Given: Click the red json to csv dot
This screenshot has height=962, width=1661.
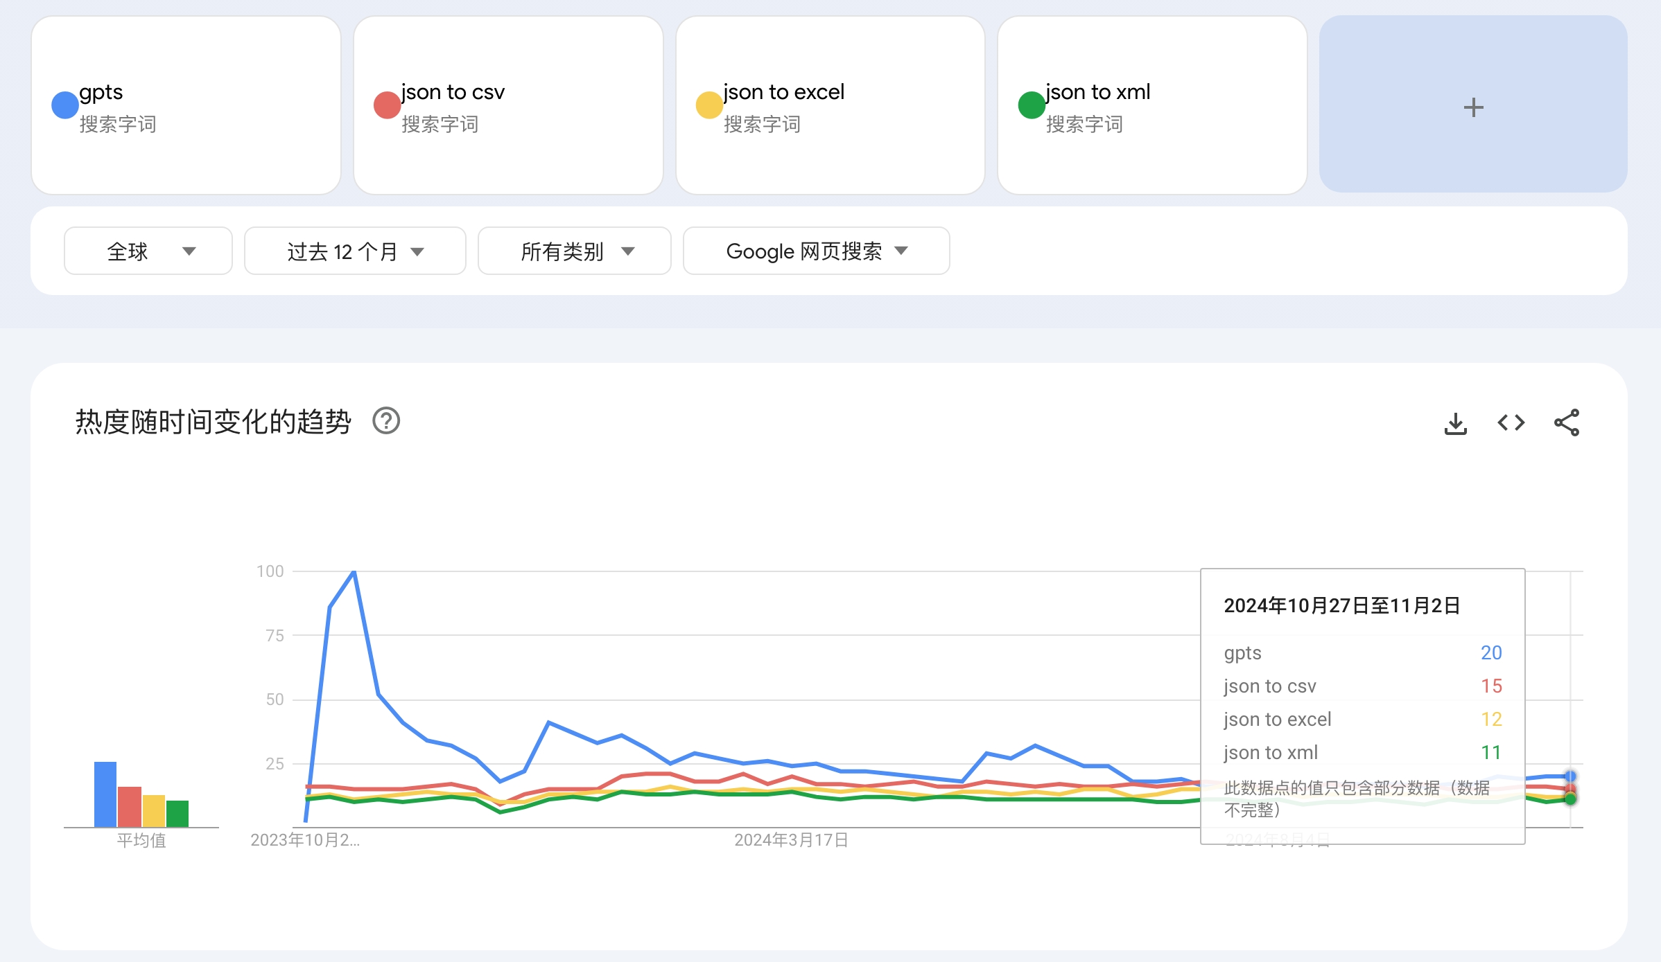Looking at the screenshot, I should pyautogui.click(x=385, y=106).
